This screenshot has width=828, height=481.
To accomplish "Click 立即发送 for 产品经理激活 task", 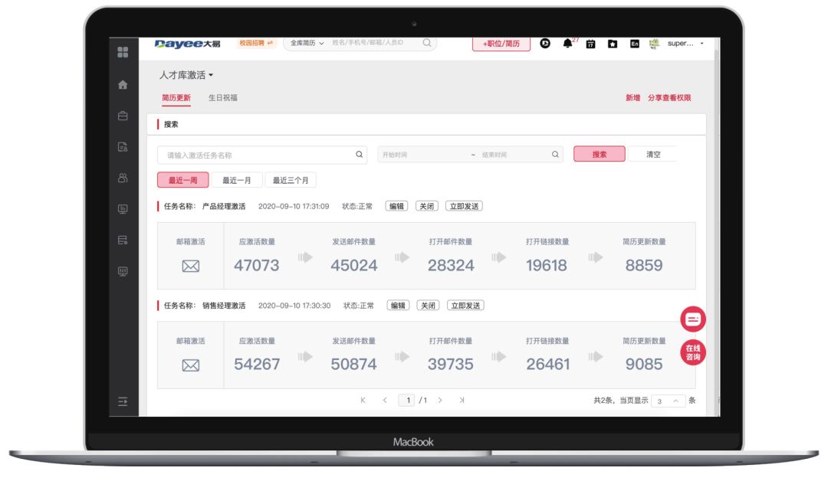I will coord(464,206).
